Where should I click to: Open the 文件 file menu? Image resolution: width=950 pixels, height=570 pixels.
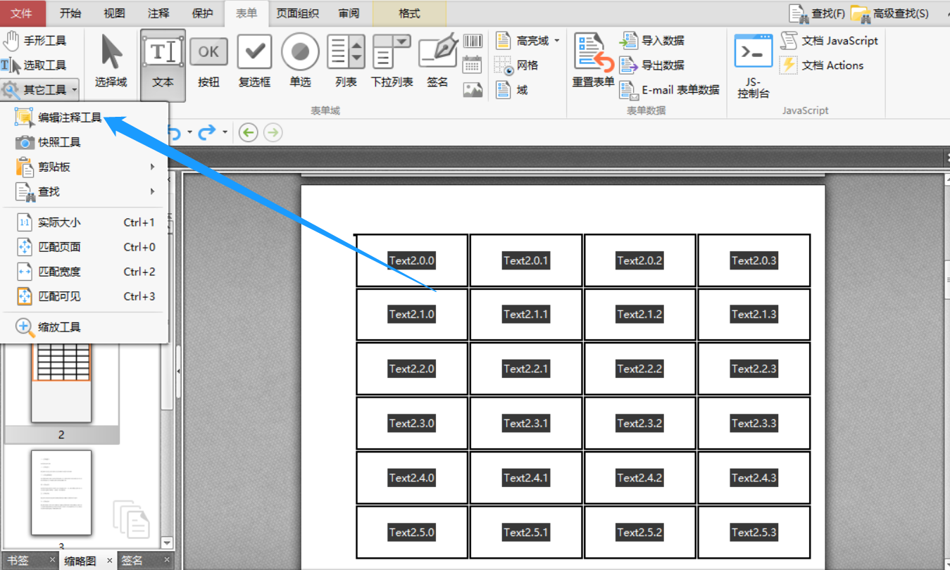coord(22,13)
